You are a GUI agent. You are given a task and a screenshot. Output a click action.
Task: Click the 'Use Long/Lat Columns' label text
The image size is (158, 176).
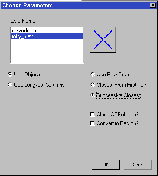(39, 85)
